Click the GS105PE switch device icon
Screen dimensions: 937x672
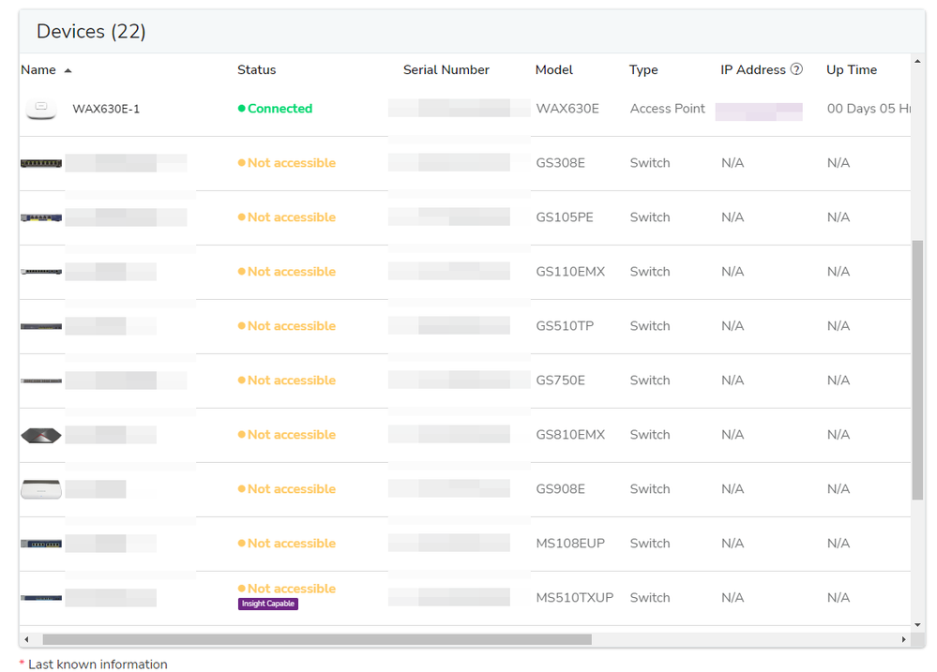[41, 217]
